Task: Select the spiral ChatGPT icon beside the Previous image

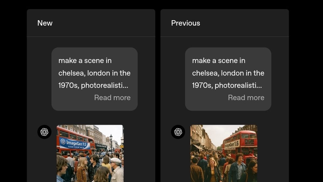Action: [178, 132]
